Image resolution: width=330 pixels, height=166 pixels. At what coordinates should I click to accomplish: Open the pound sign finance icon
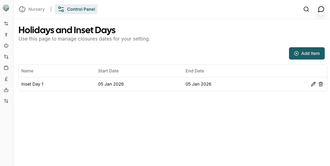(6, 79)
